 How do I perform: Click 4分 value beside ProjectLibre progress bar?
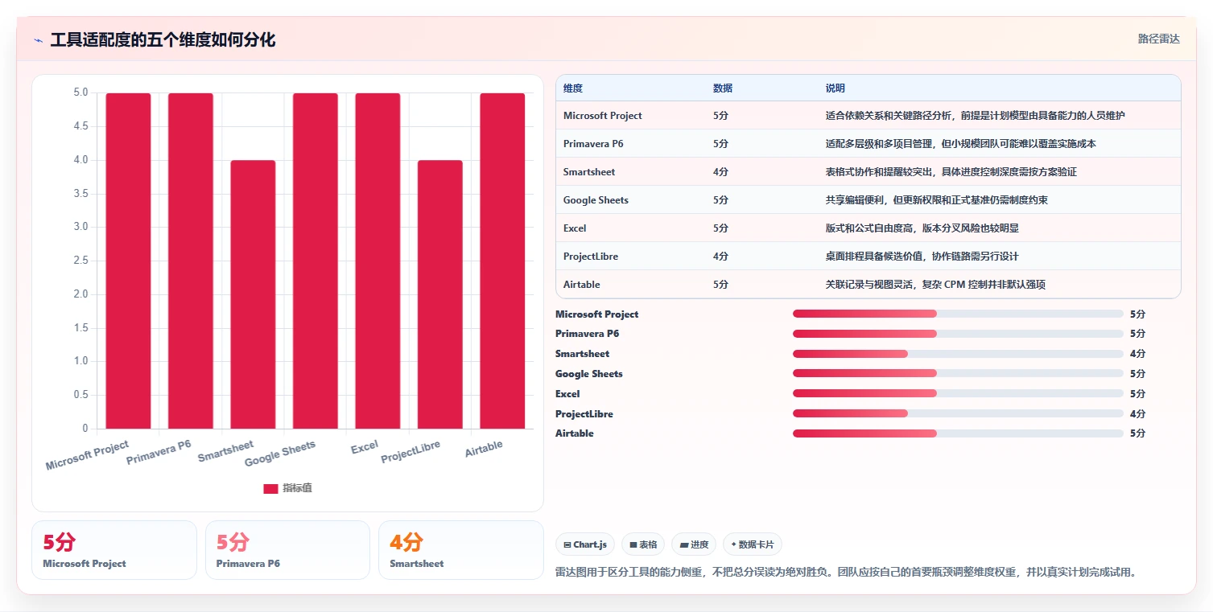point(1137,413)
